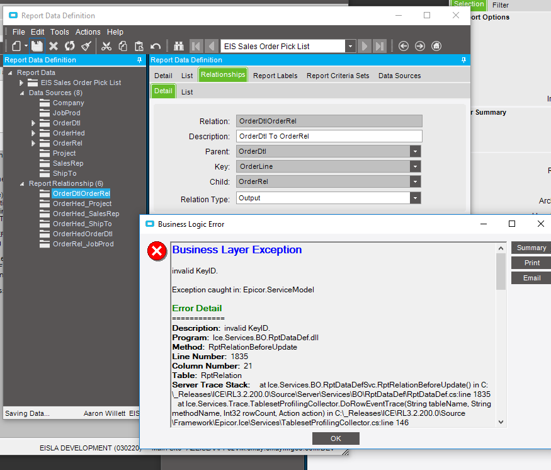Cut using the scissors icon
This screenshot has width=551, height=470.
(x=107, y=45)
